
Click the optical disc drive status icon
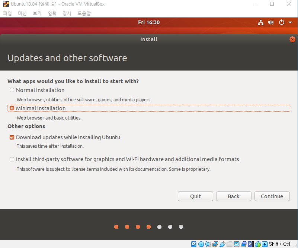click(x=201, y=244)
